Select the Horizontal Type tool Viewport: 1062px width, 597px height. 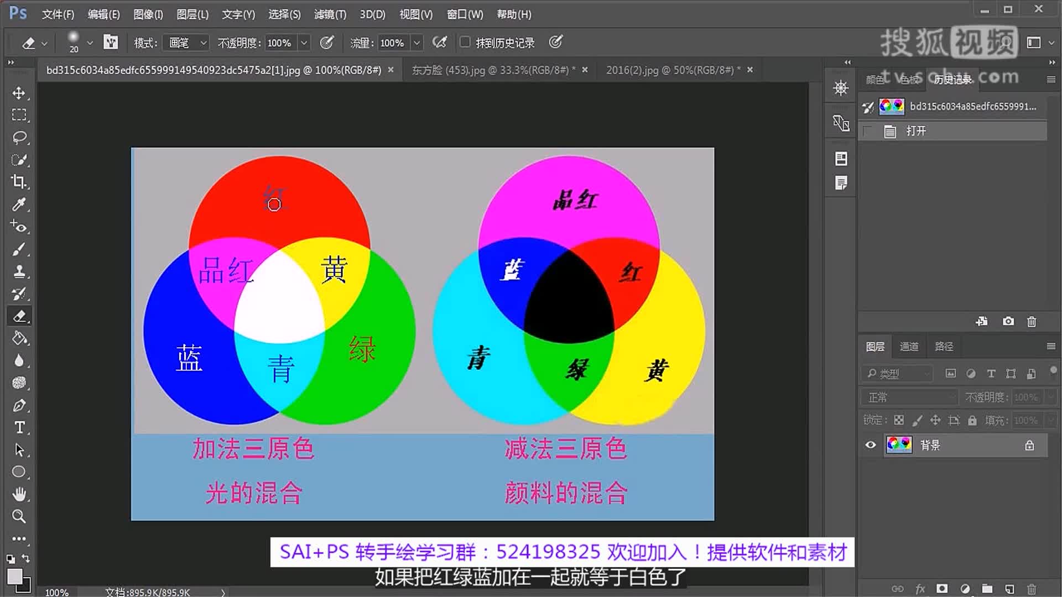(x=19, y=427)
